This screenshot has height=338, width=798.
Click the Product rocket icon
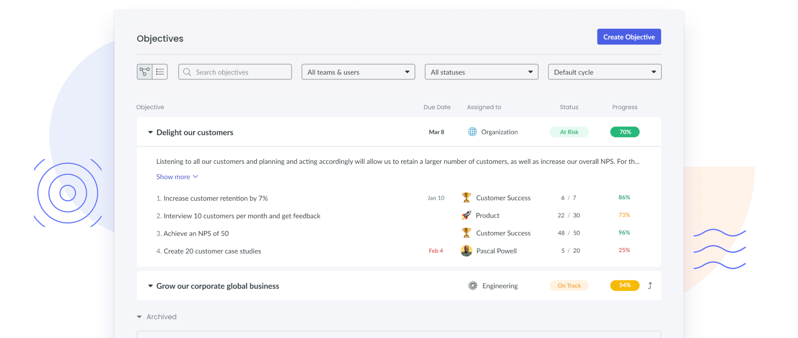(466, 215)
